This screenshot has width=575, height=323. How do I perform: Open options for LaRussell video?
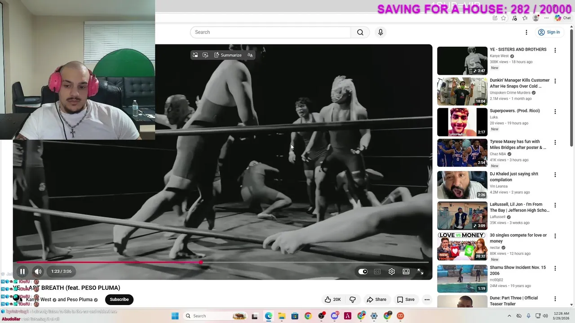555,205
